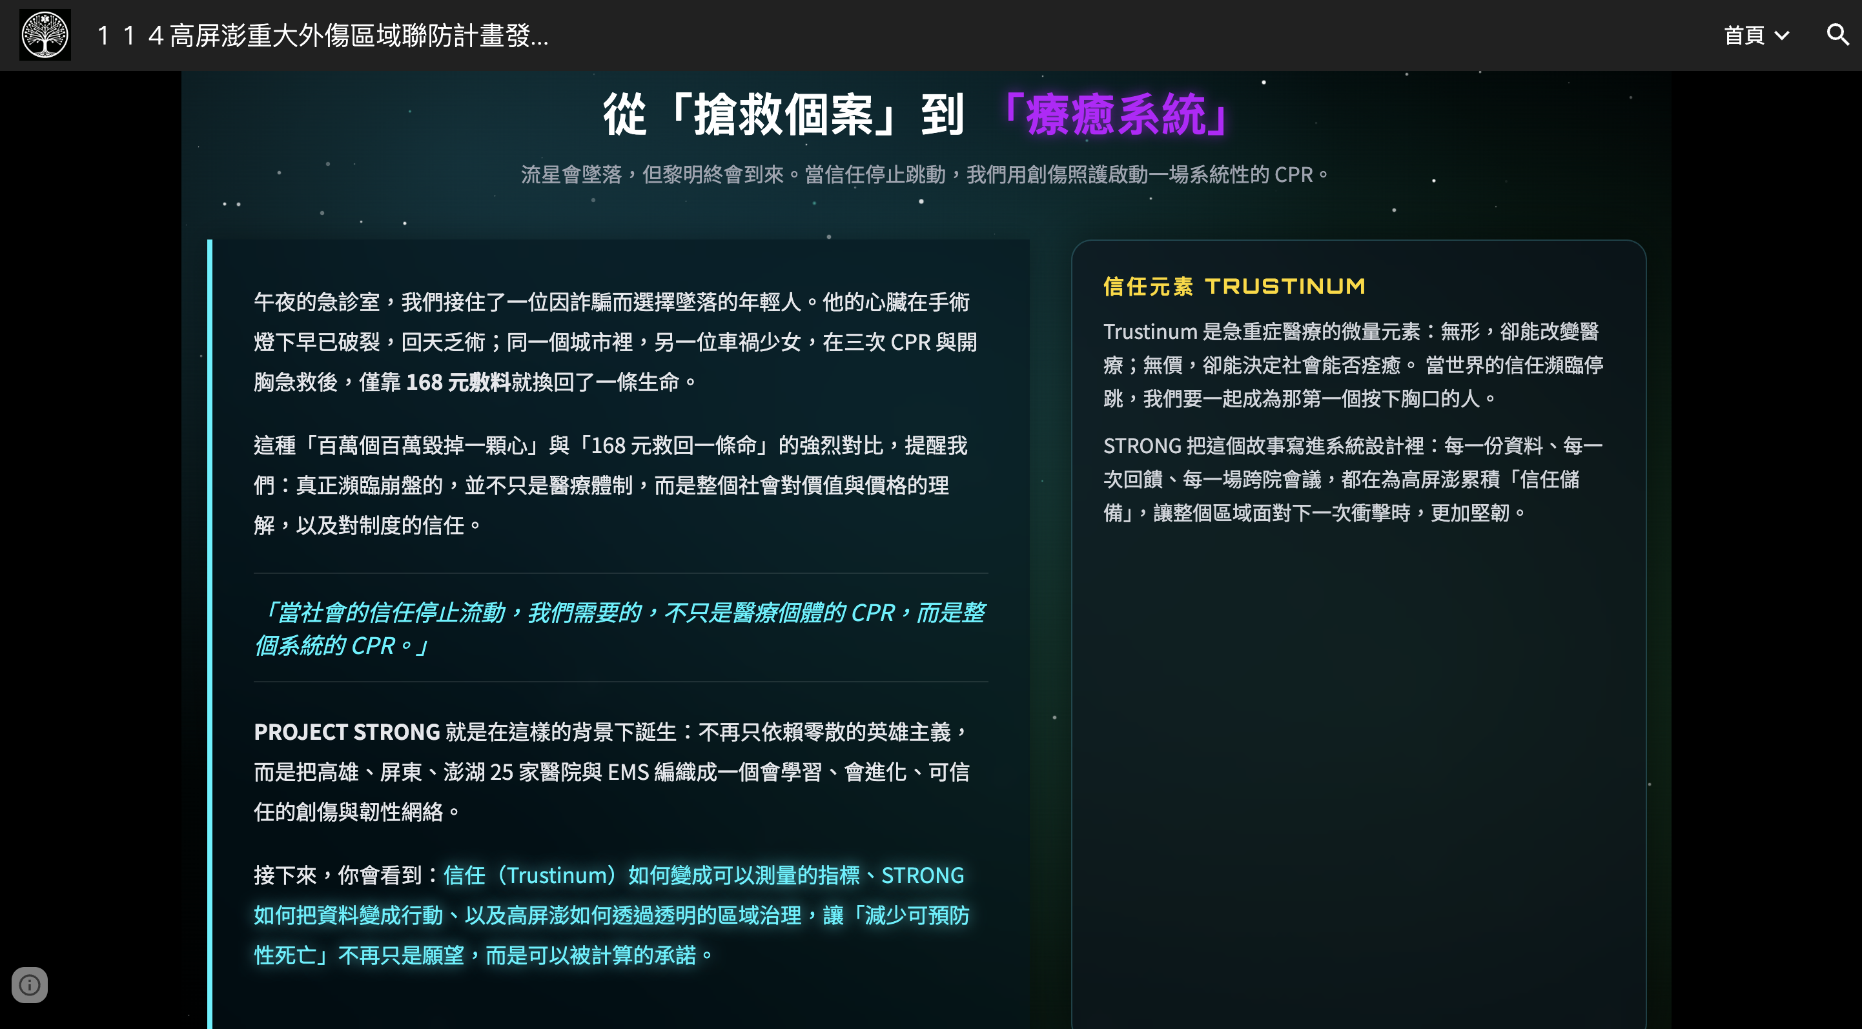Click the bold text 168 元敷料

tap(458, 382)
